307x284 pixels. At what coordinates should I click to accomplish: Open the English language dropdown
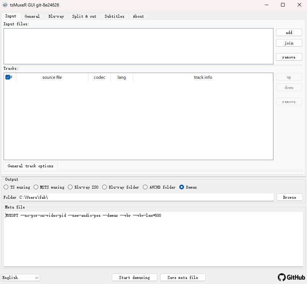pos(21,277)
